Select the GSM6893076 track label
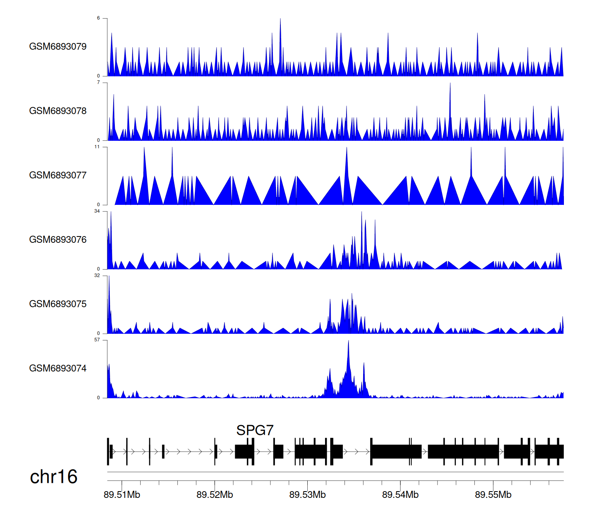Screen dimensions: 594x522 click(58, 240)
